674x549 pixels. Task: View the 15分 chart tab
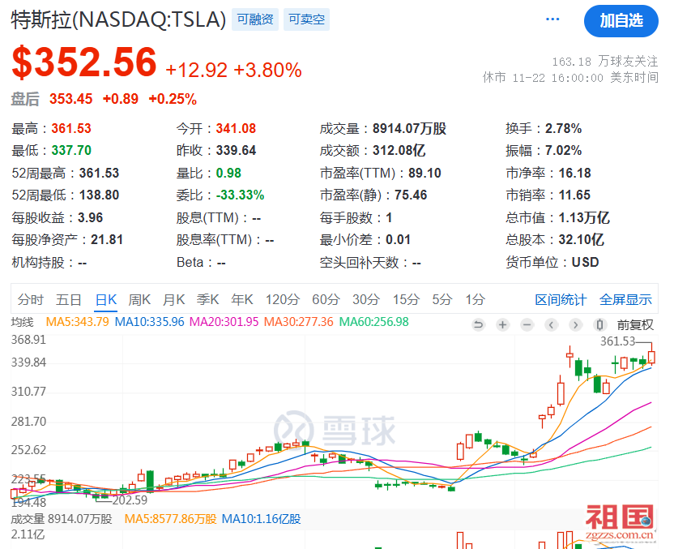click(x=406, y=299)
